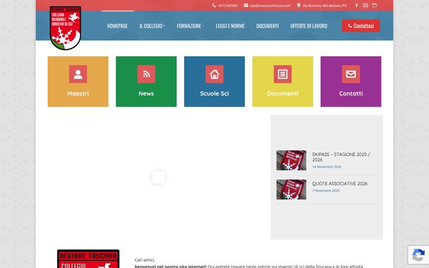This screenshot has height=268, width=429.
Task: Click the 14 Novembre 2025 date
Action: click(x=327, y=167)
